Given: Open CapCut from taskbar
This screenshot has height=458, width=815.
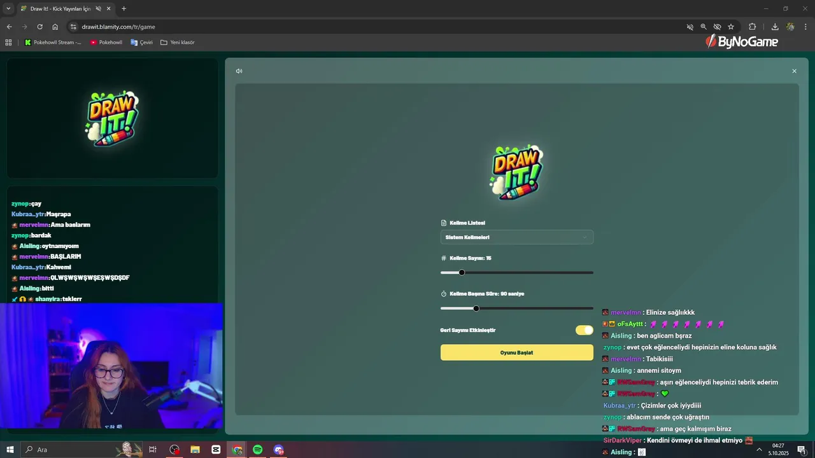Looking at the screenshot, I should (x=216, y=450).
